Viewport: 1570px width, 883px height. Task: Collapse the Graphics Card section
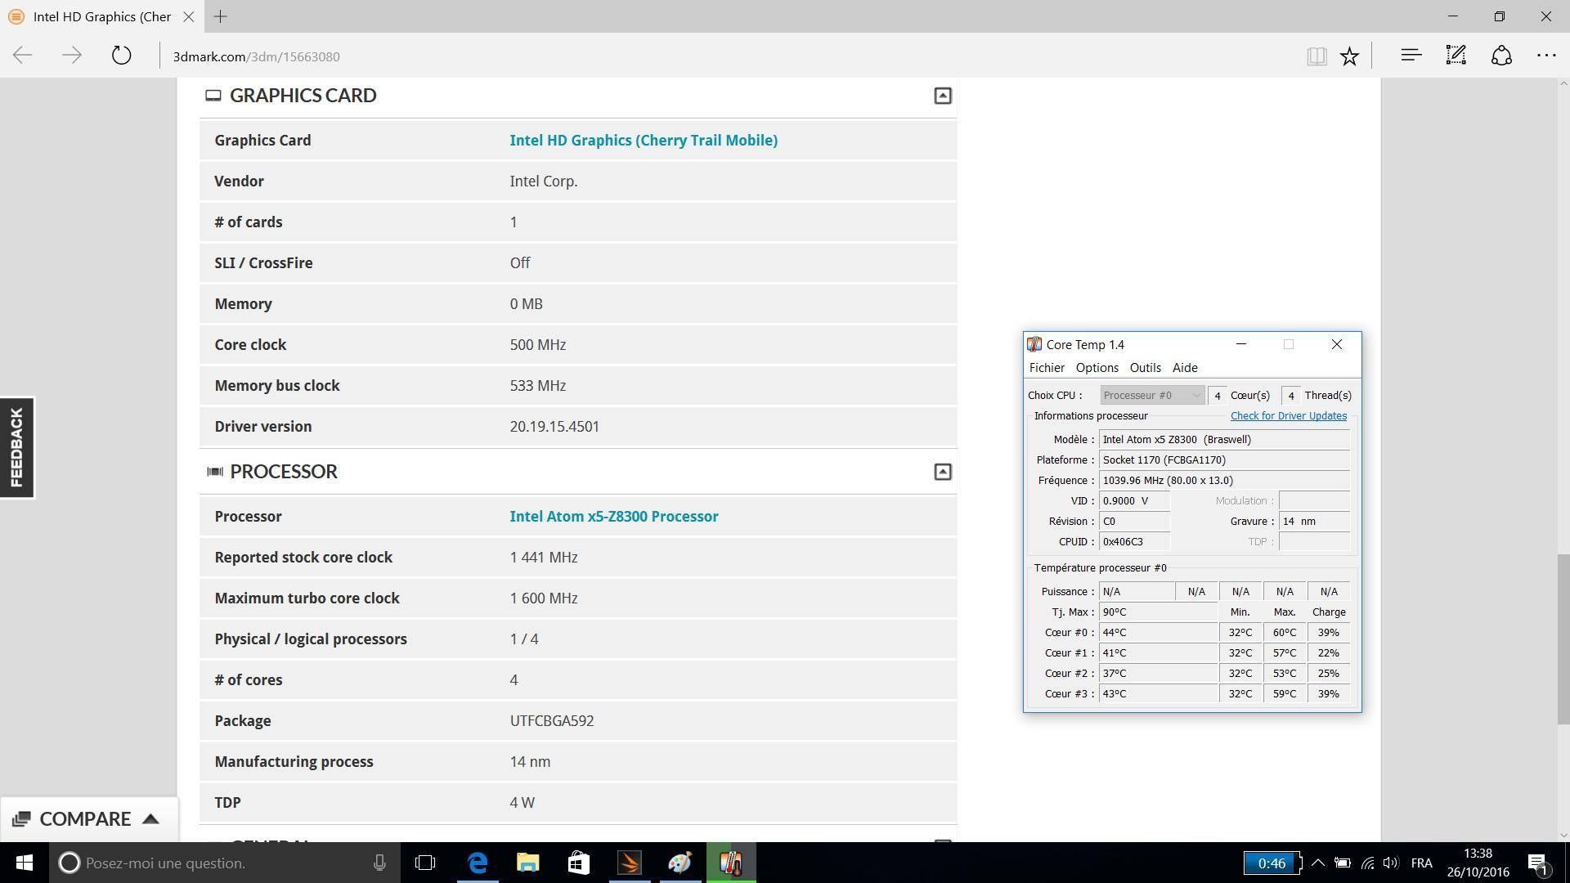click(x=942, y=96)
